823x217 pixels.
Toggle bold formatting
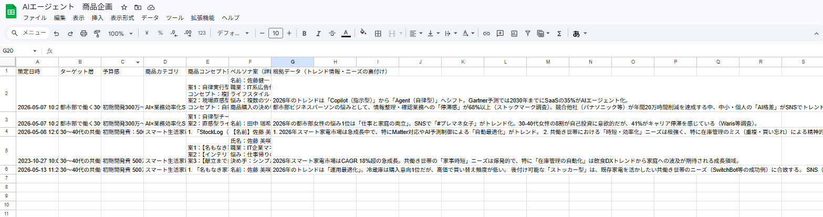point(304,33)
